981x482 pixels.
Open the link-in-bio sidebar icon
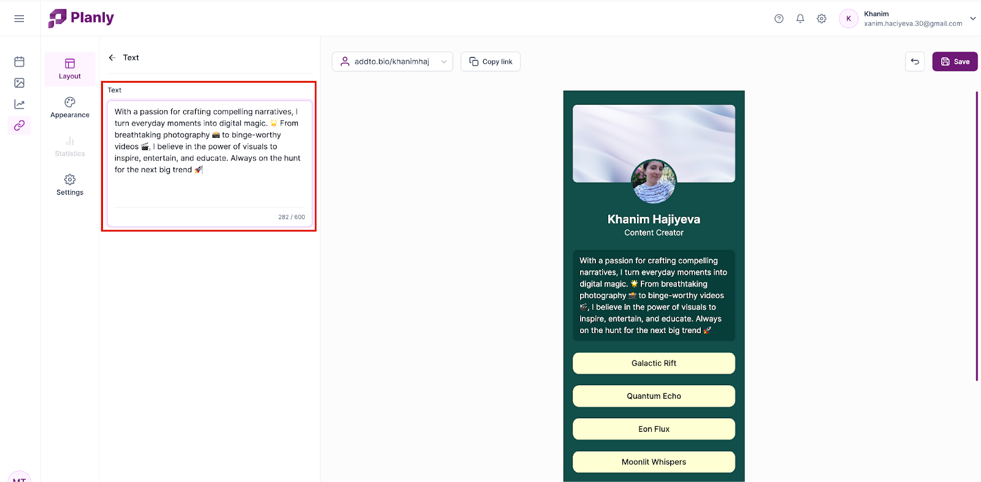(20, 126)
